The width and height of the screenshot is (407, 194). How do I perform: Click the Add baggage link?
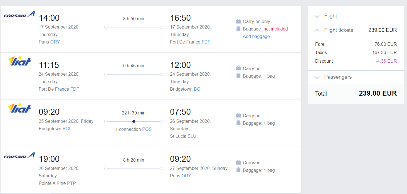[x=256, y=36]
